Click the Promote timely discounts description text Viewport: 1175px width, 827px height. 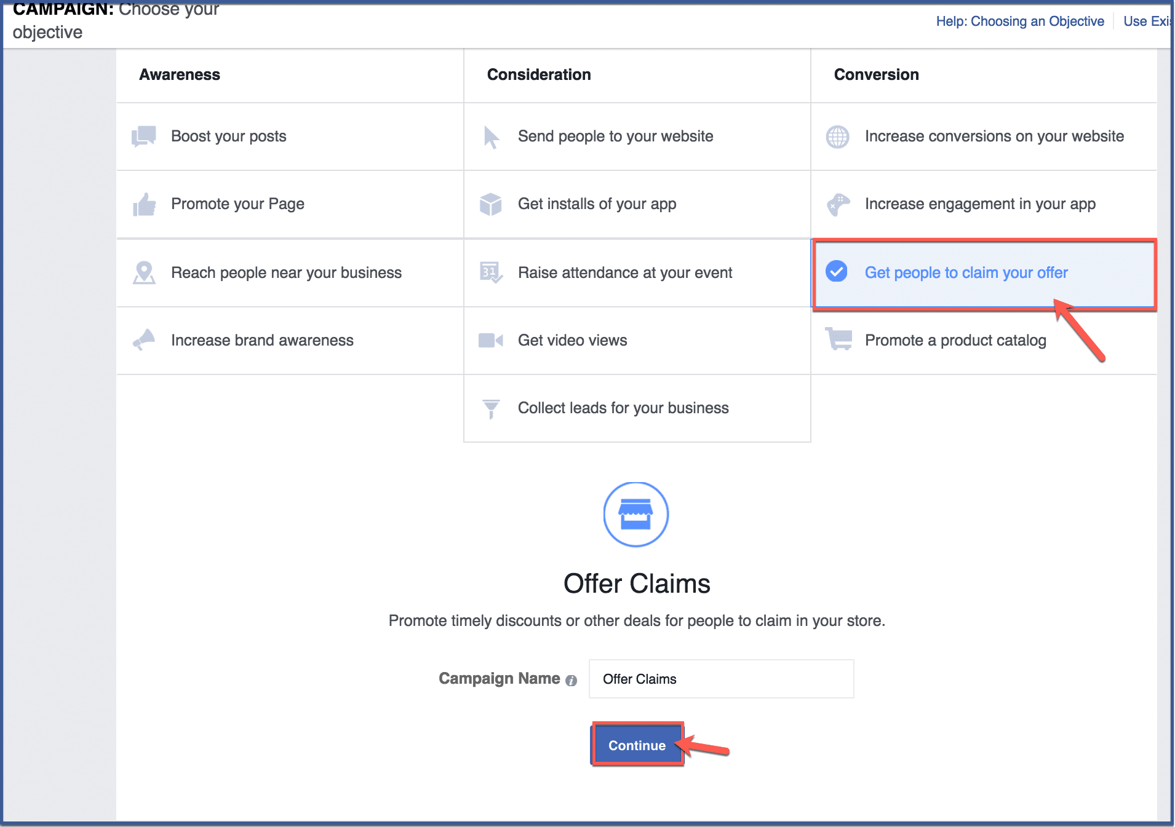637,621
